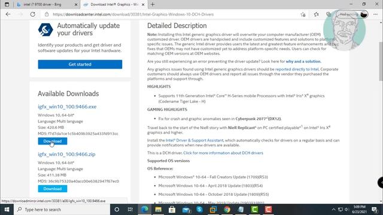Open the Windows Start menu
The image size is (383, 215).
7,210
